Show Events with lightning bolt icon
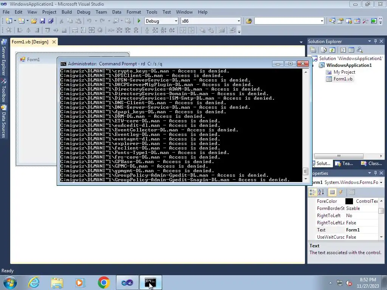 341,192
